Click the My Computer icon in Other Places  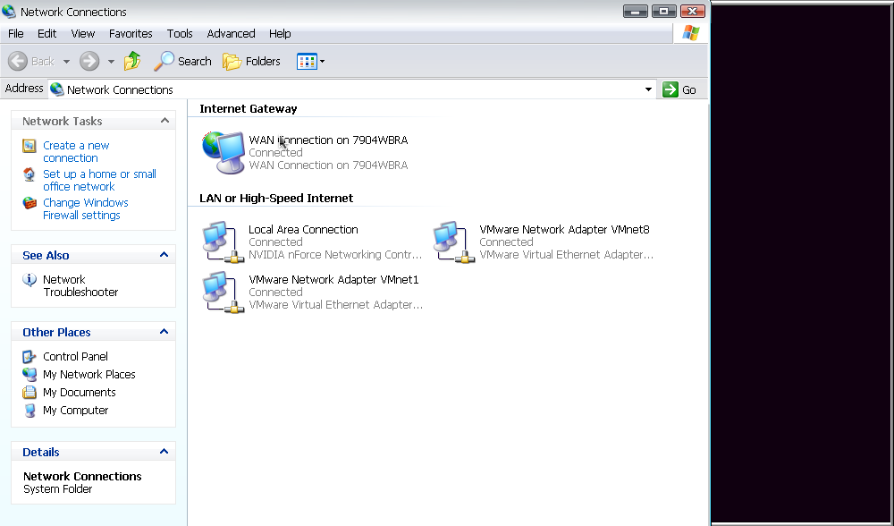(30, 411)
